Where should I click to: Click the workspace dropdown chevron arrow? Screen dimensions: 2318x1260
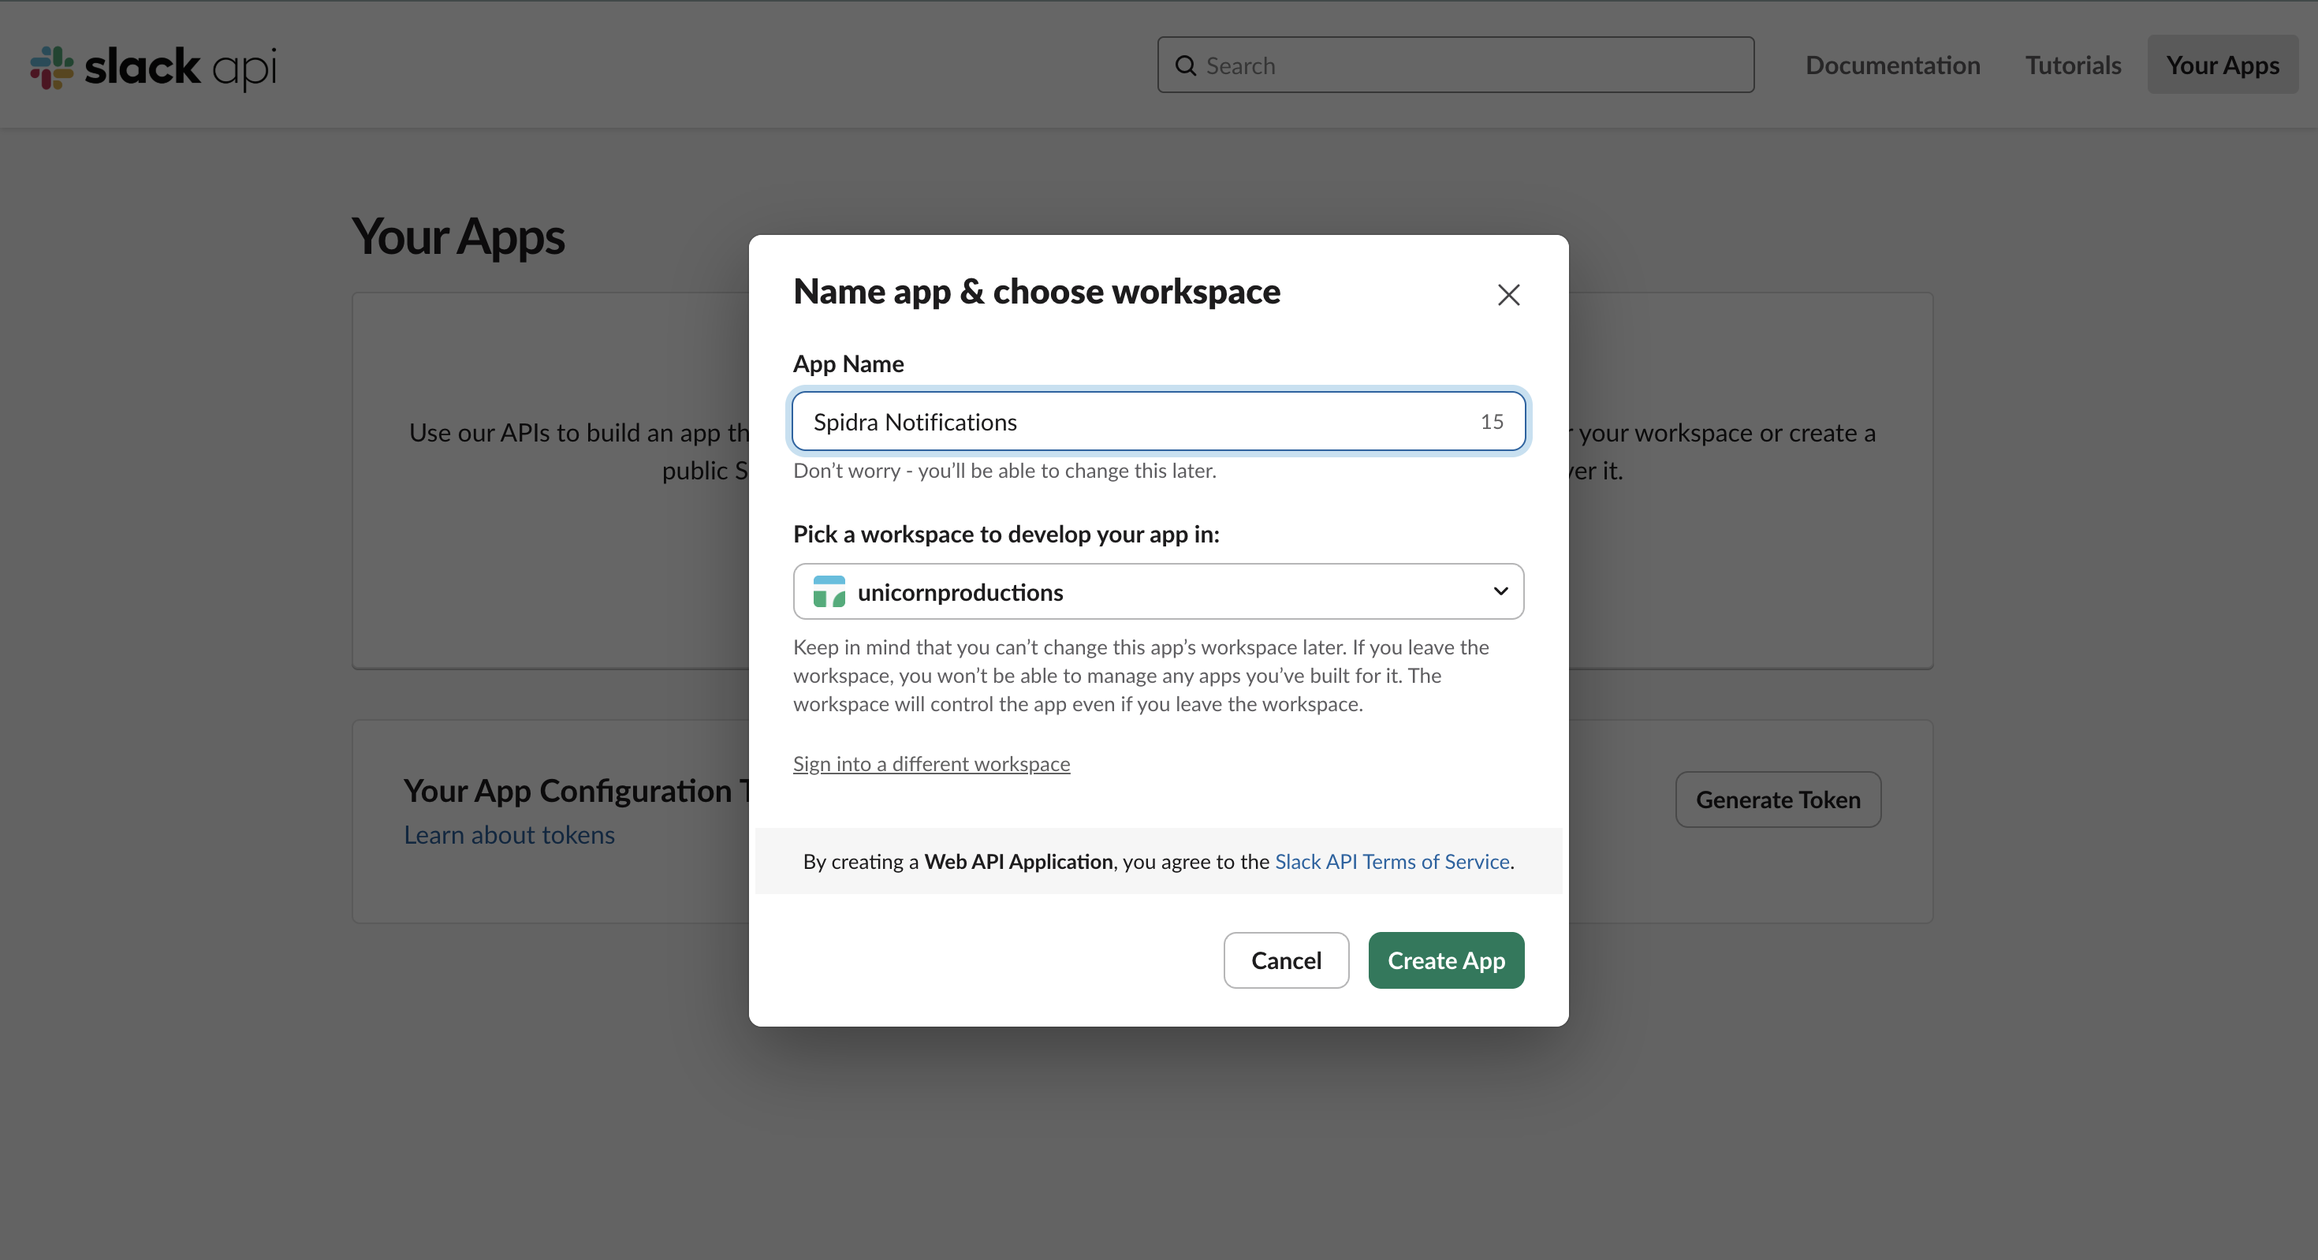[1500, 591]
